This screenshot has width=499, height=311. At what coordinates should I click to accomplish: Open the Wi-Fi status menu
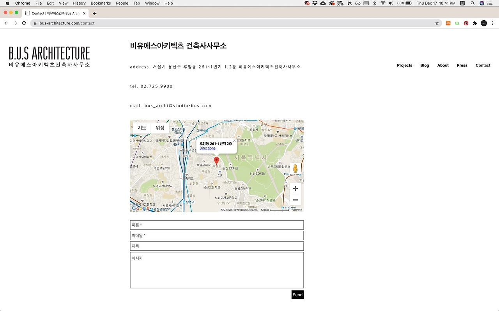(383, 3)
